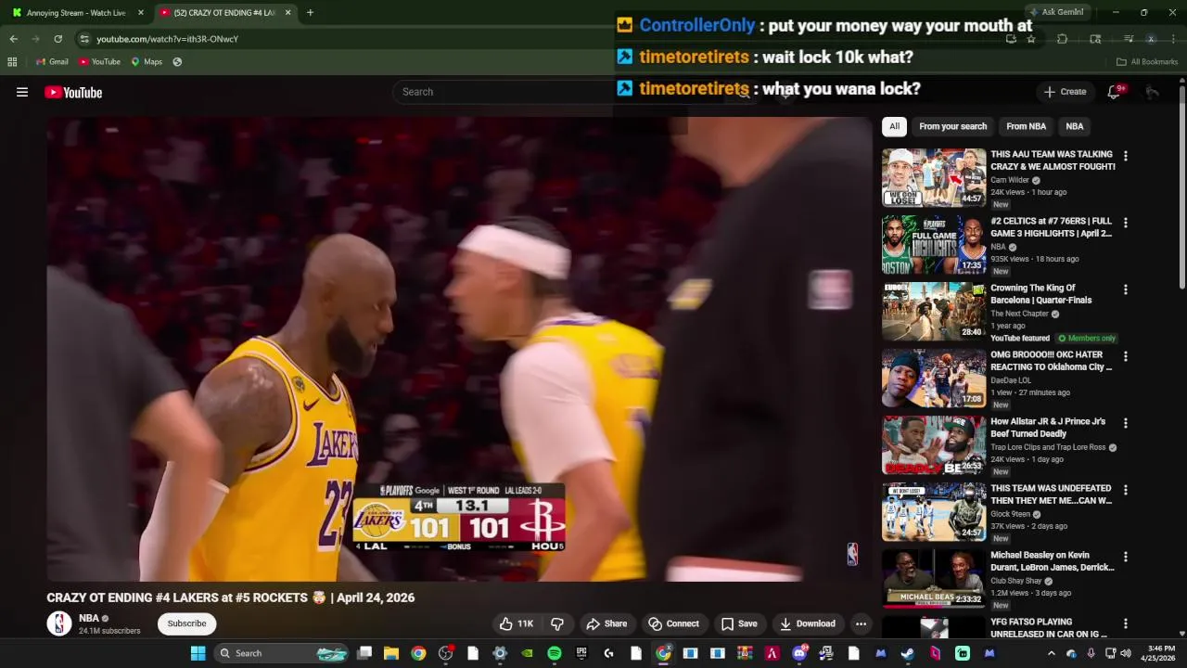Viewport: 1187px width, 668px height.
Task: Open the NBA channel name link
Action: (x=89, y=618)
